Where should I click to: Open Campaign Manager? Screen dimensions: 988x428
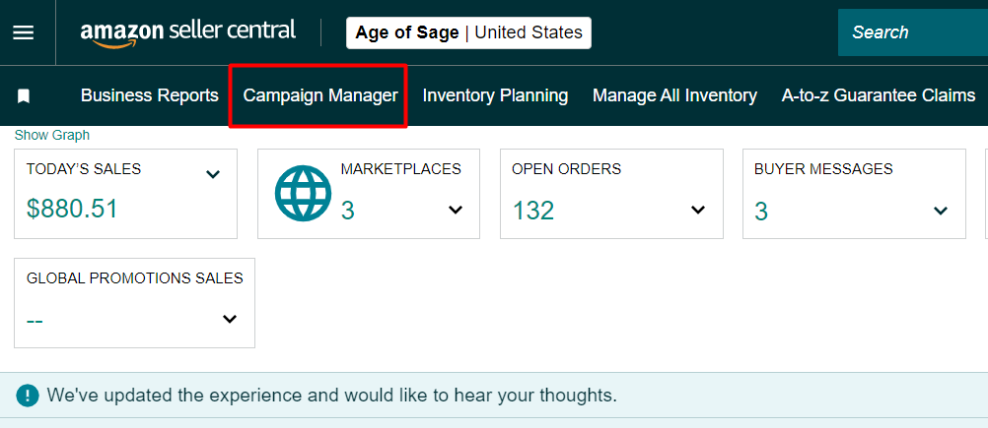tap(320, 95)
